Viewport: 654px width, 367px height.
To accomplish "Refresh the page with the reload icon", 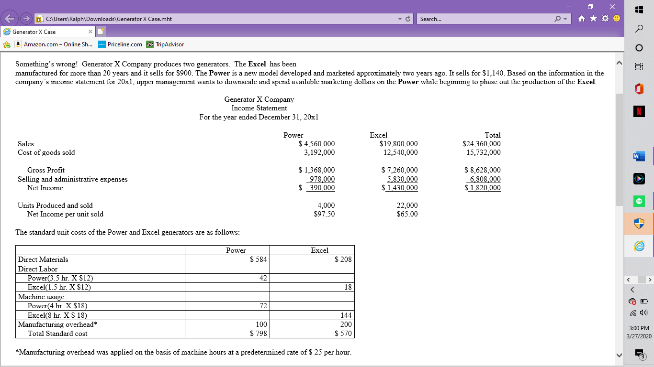I will 408,19.
